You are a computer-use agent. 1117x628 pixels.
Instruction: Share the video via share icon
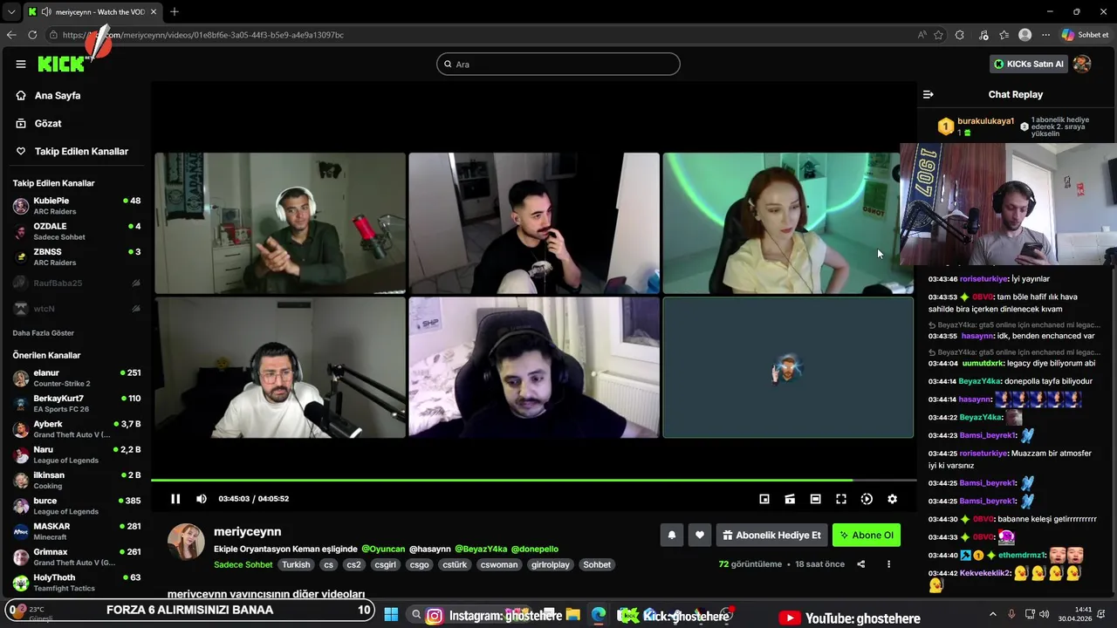tap(860, 564)
